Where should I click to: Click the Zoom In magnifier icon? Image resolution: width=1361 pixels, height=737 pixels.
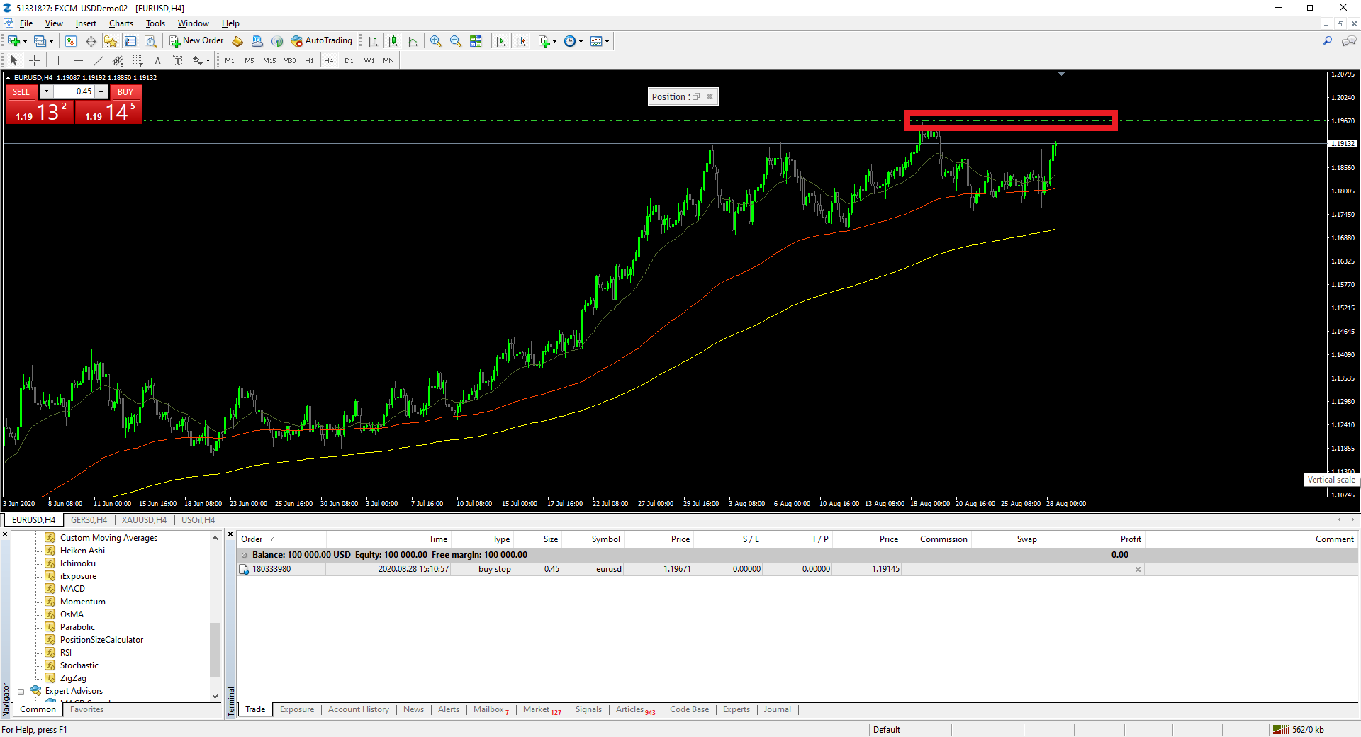436,41
